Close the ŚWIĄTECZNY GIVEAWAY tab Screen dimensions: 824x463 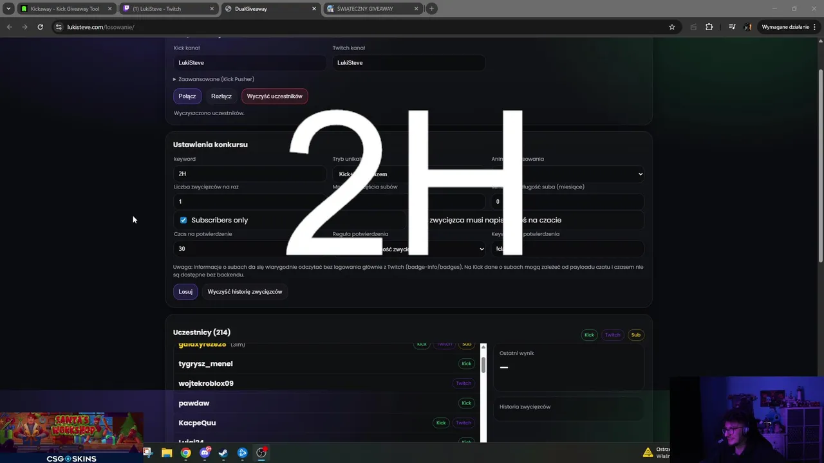[x=417, y=9]
